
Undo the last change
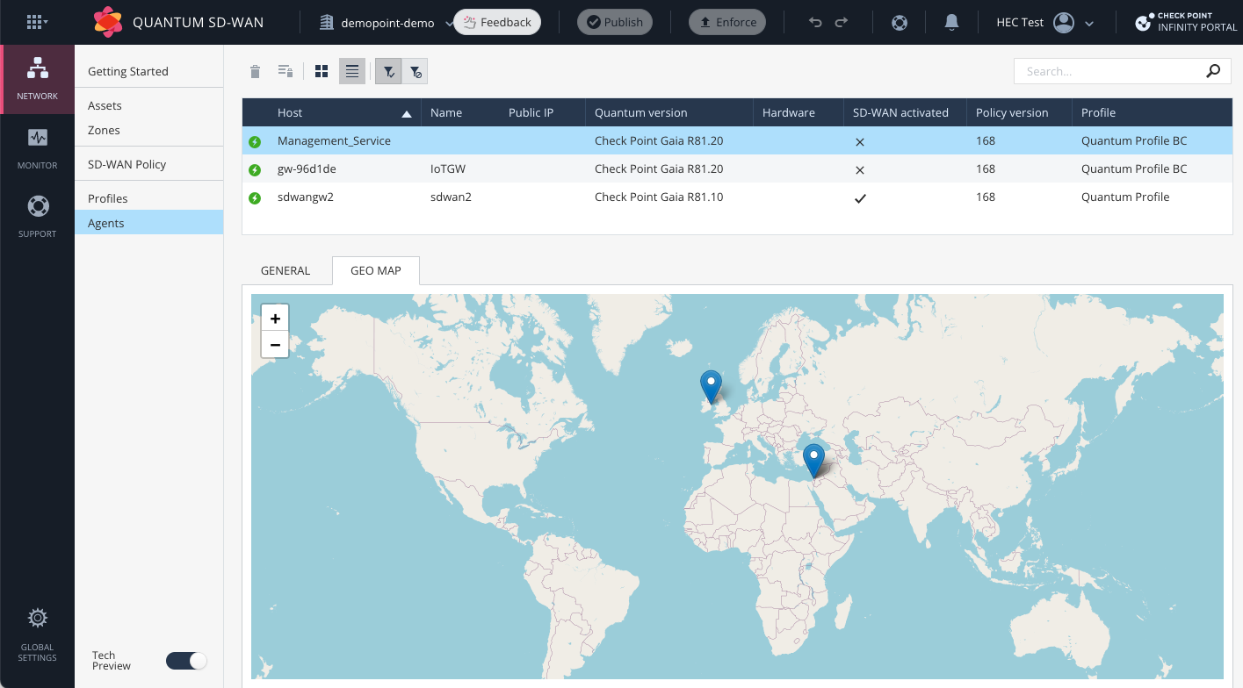point(815,23)
